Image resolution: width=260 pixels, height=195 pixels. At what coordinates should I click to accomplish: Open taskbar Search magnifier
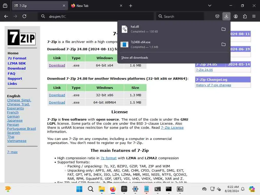coord(91,189)
